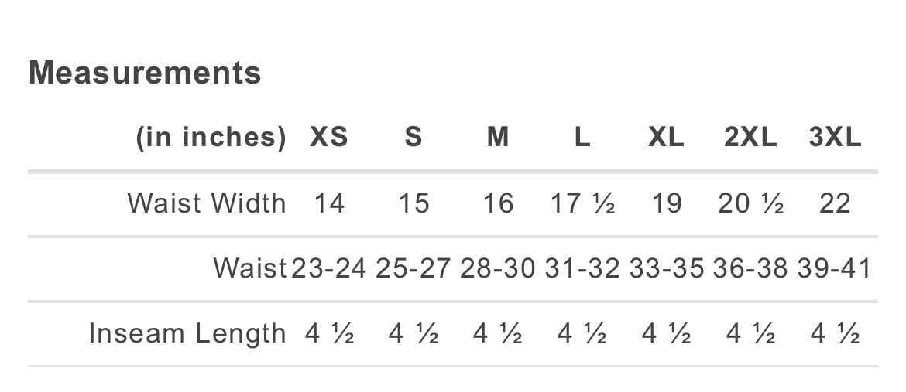
Task: Select waist width value 17 ½
Action: 582,203
